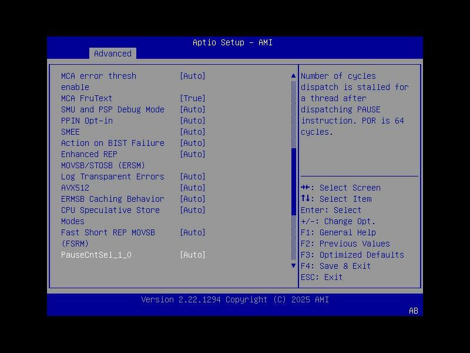This screenshot has height=353, width=470.
Task: Select highlighted PauseCntSel_1_0 setting
Action: [96, 255]
